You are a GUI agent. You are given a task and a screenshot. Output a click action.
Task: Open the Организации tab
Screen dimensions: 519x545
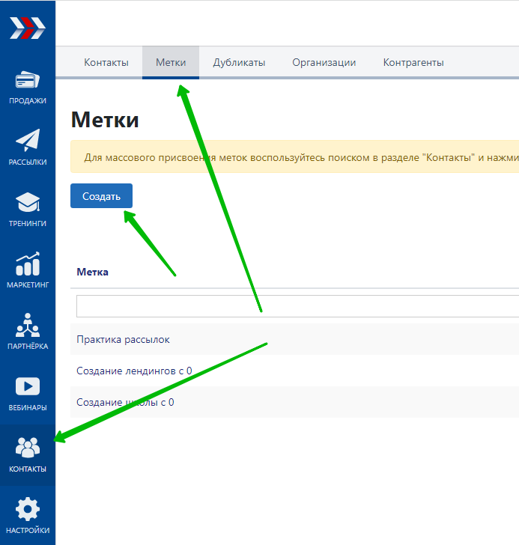click(324, 63)
